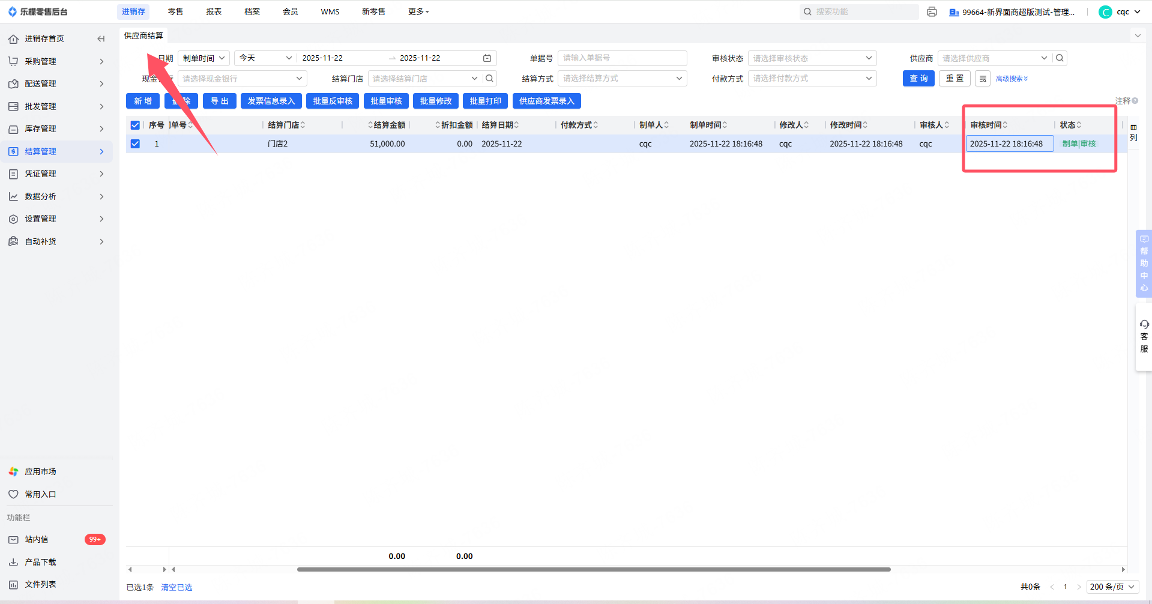This screenshot has width=1152, height=604.
Task: Expand 凭证管理 in the sidebar
Action: point(56,174)
